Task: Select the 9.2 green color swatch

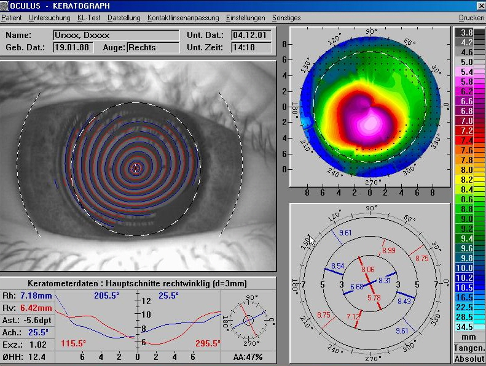Action: tap(469, 229)
